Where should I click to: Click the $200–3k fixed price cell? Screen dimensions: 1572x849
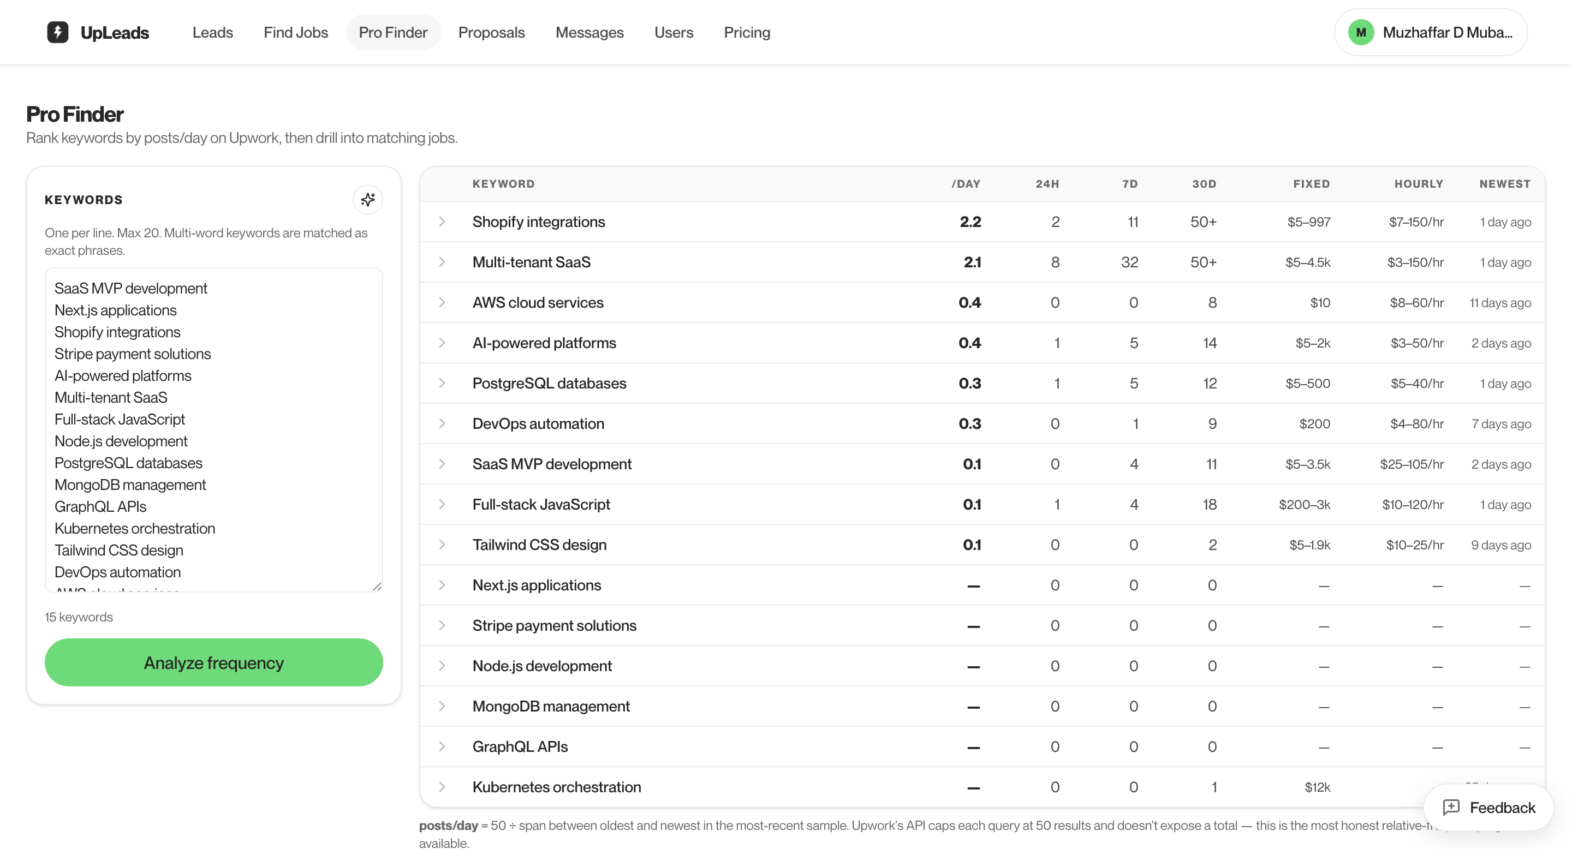(x=1305, y=504)
